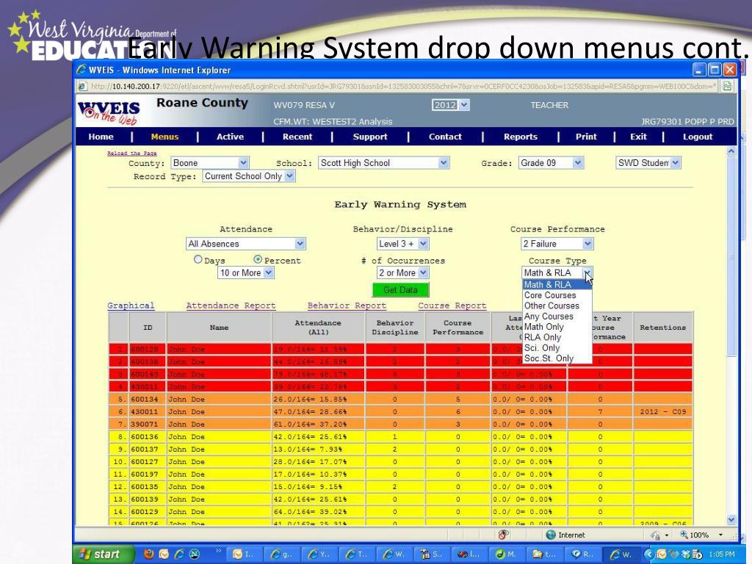Choose RLA Only from course type list
Viewport: 752px width, 564px height.
click(x=557, y=338)
